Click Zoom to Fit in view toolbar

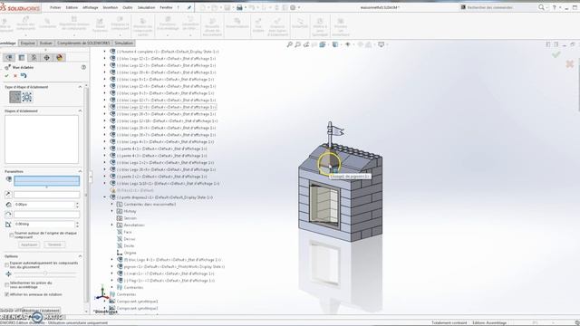290,44
